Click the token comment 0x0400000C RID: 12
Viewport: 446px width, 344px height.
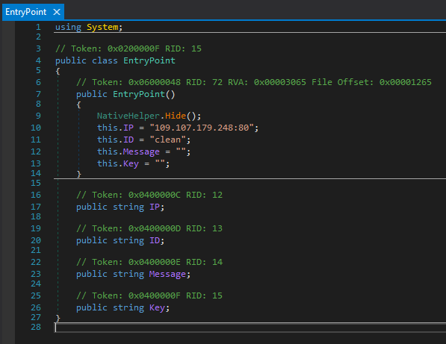[x=149, y=195]
